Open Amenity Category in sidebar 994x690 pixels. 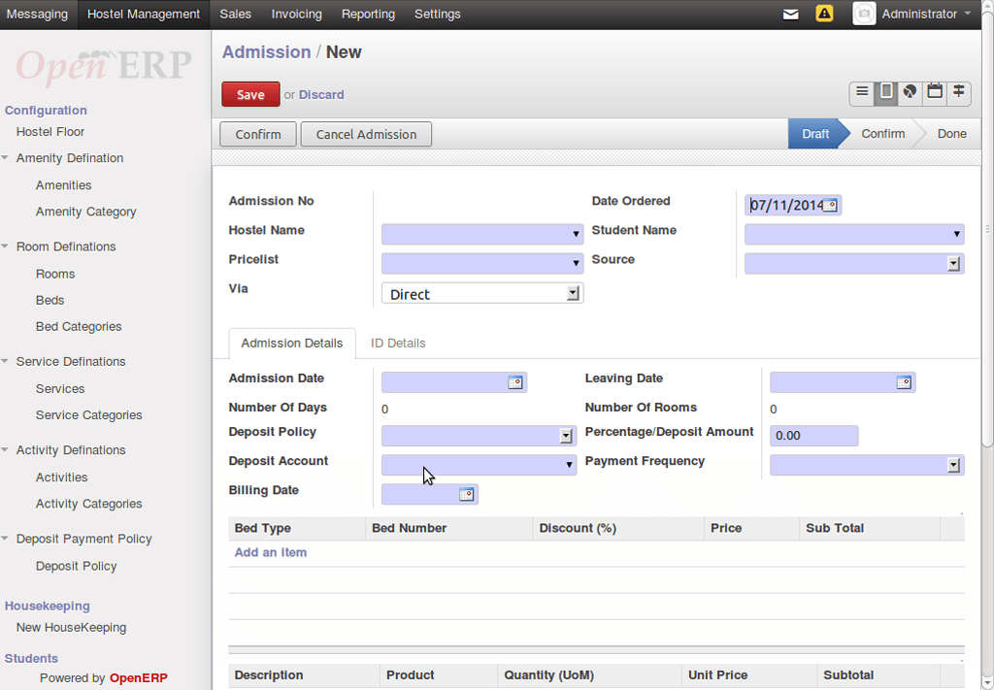86,212
